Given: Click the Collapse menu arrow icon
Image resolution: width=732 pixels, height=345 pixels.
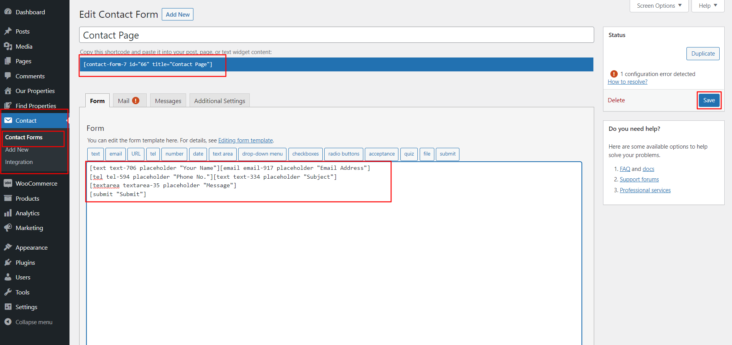Looking at the screenshot, I should [x=8, y=322].
